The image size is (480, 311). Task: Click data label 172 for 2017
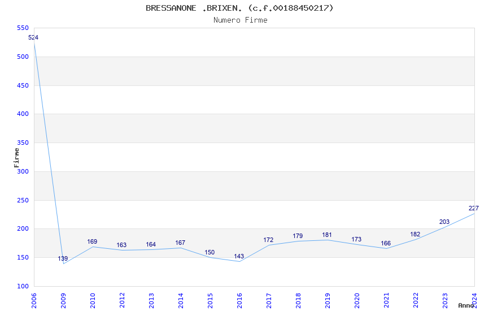tap(268, 240)
